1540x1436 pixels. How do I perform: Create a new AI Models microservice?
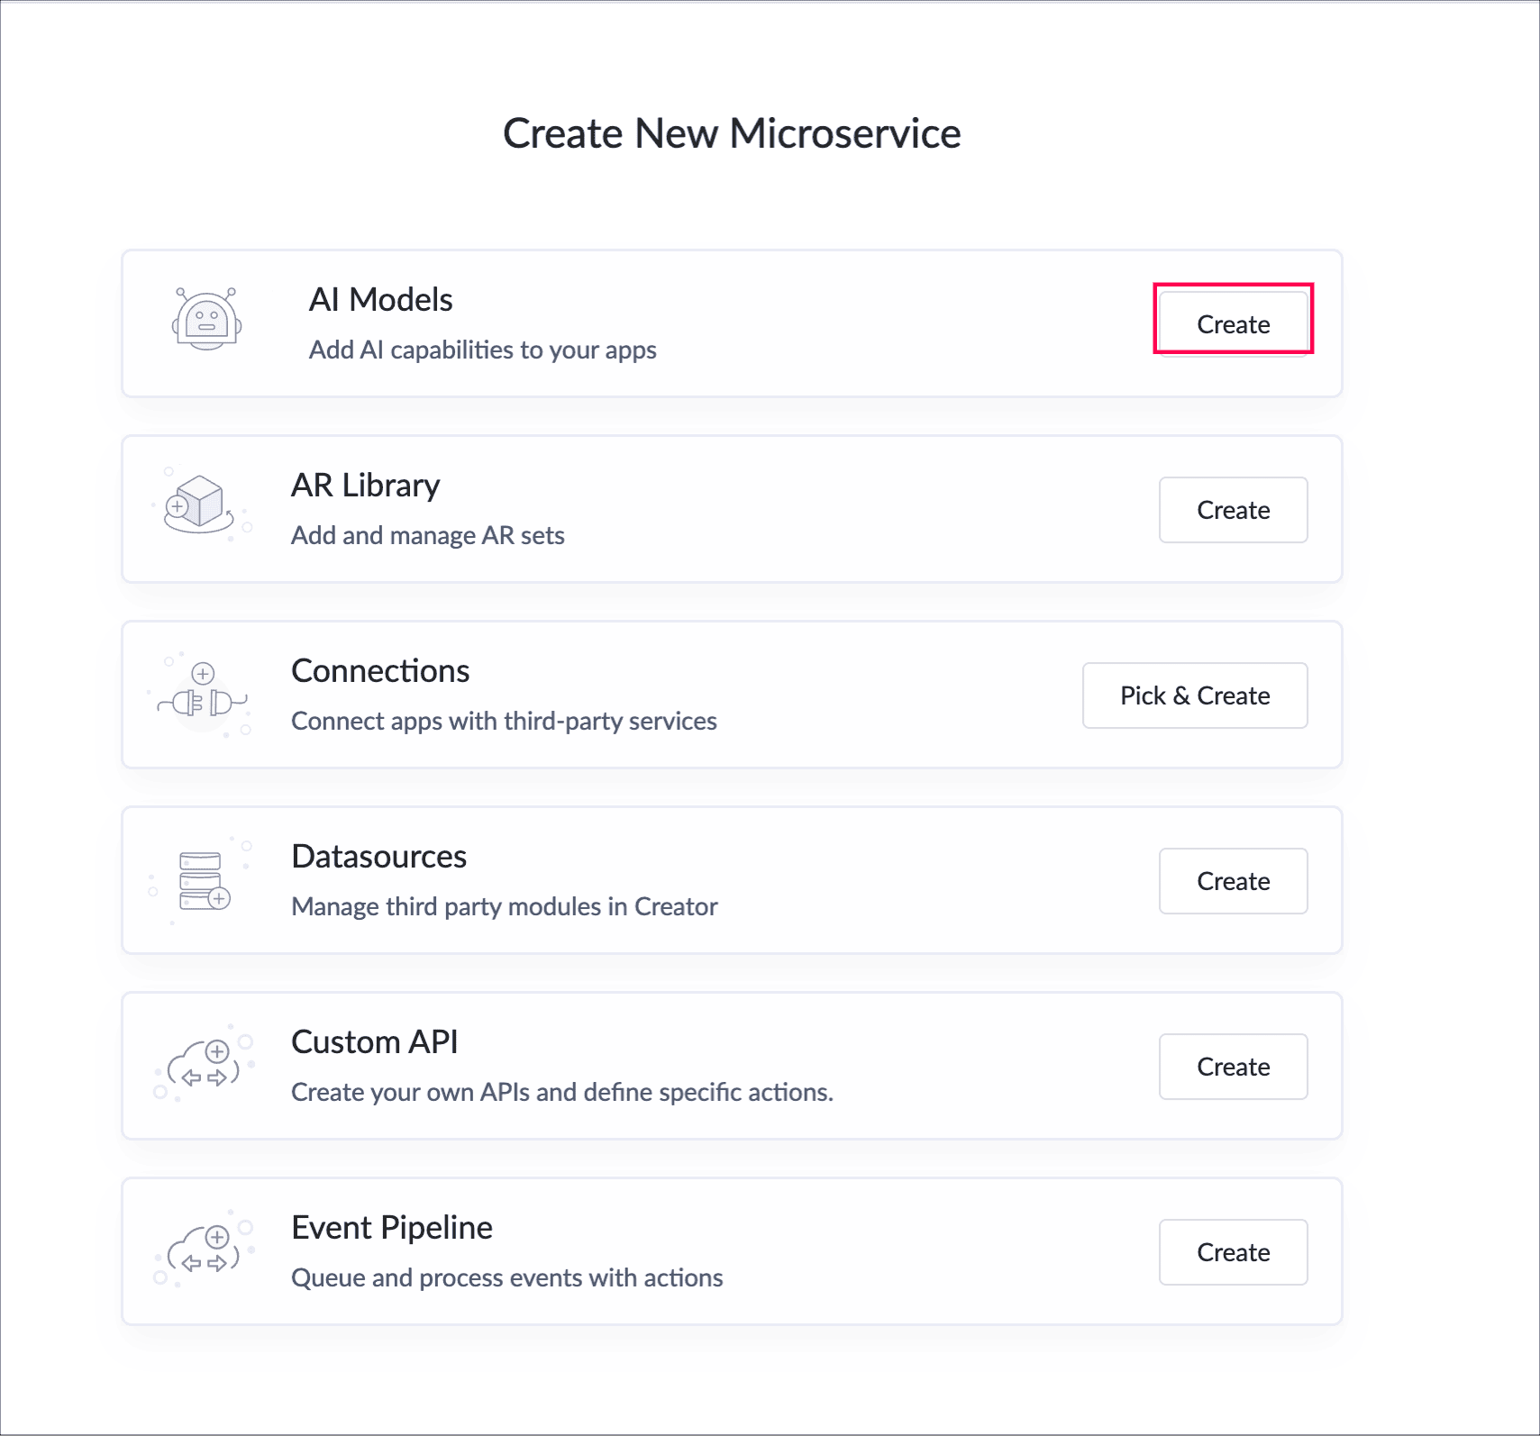click(x=1233, y=324)
